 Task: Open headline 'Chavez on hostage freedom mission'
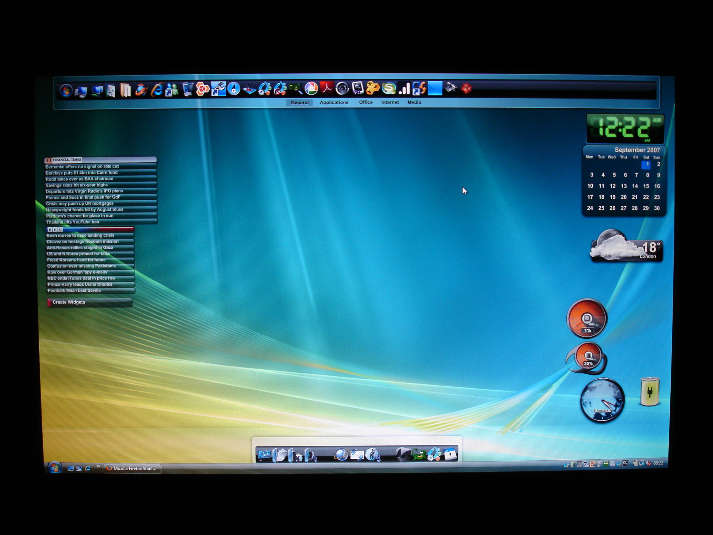pos(90,242)
